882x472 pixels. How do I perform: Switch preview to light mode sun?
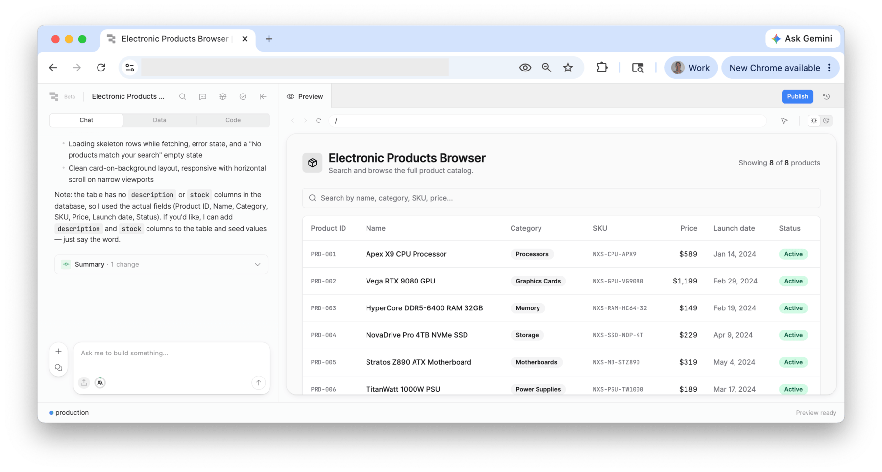(814, 120)
